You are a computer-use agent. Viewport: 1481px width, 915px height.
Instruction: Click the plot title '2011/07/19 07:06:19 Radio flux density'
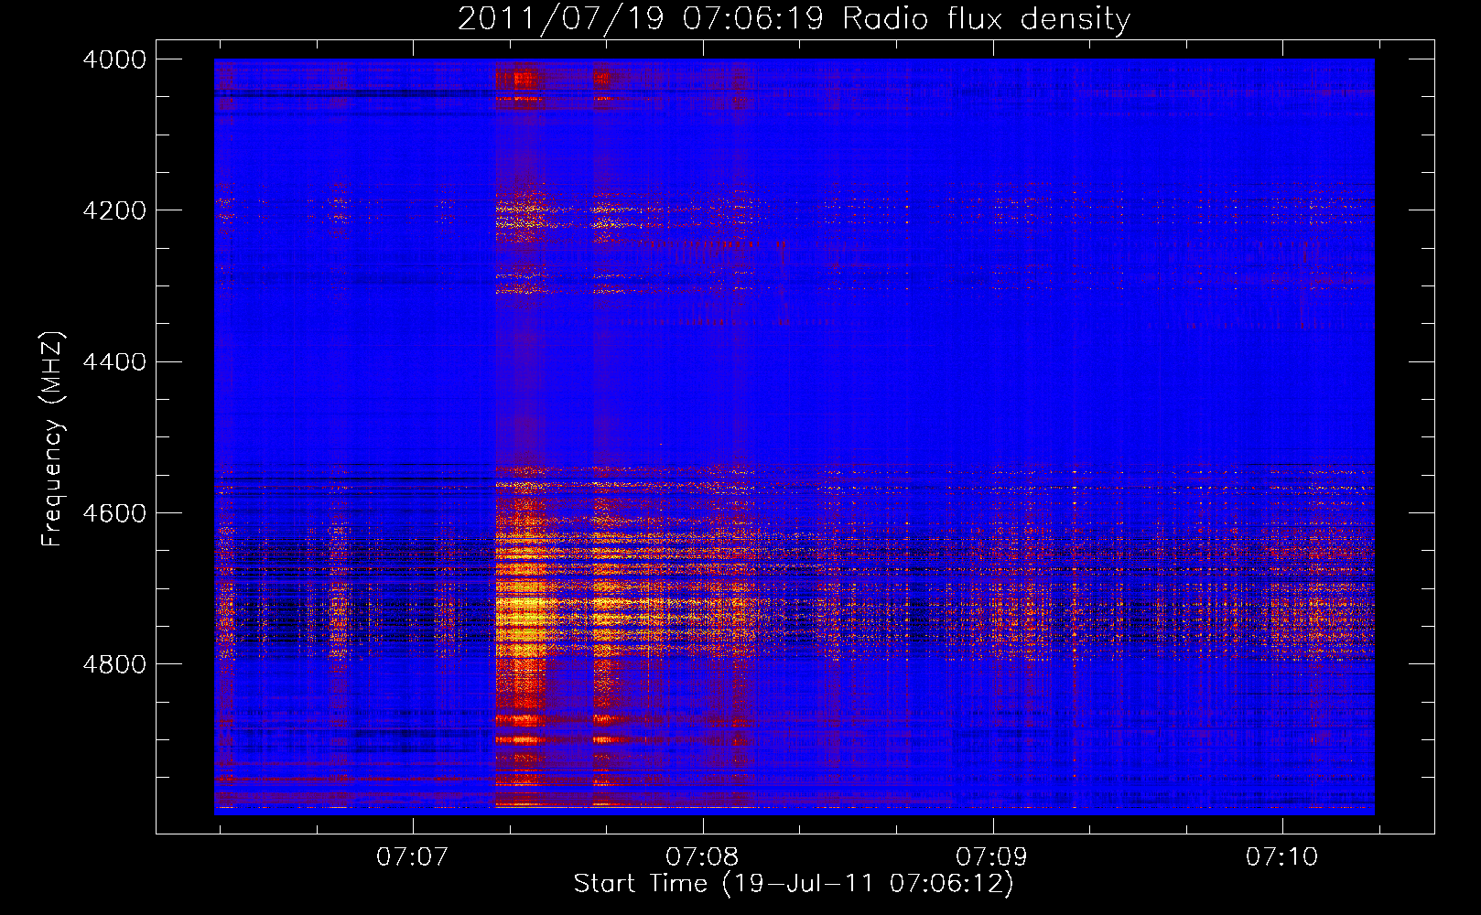point(794,19)
